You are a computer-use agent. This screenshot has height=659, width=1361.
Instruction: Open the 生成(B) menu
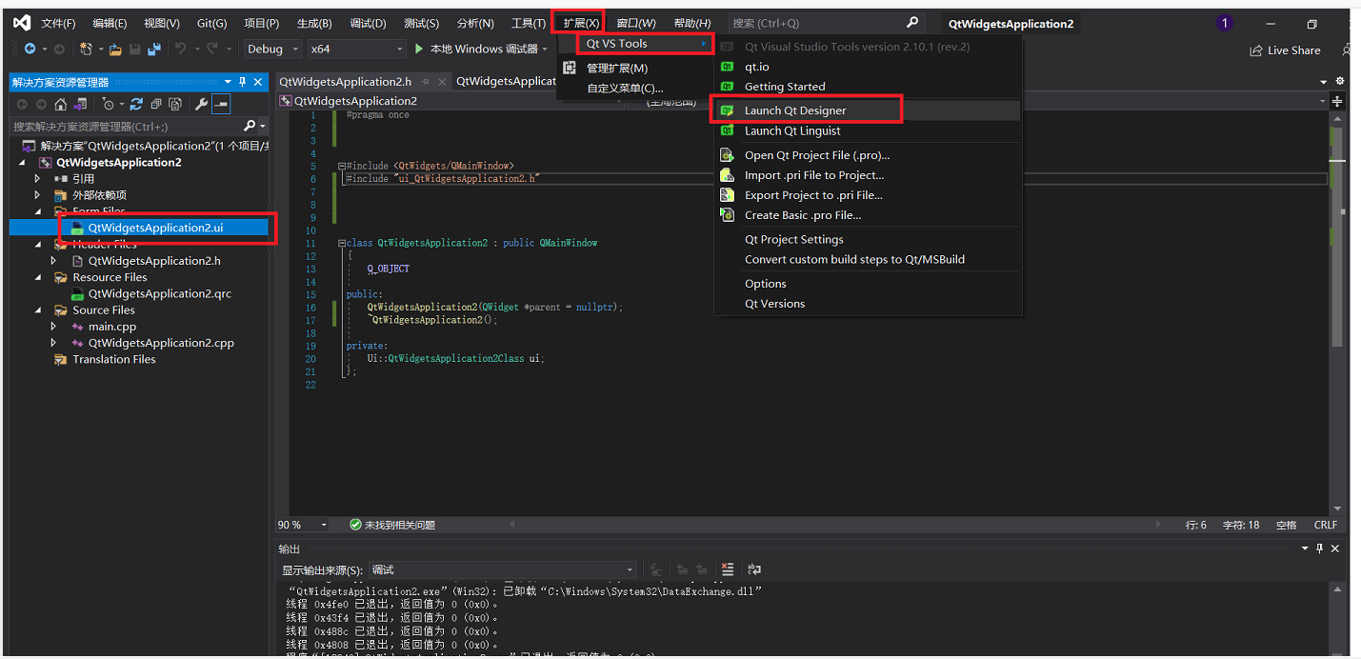pos(314,23)
